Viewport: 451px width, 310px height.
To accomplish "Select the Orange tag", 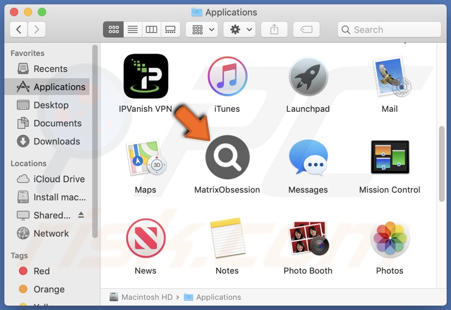I will click(47, 289).
